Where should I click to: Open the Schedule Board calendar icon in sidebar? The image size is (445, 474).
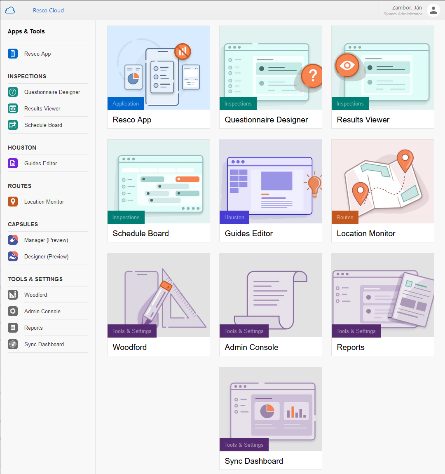coord(13,125)
